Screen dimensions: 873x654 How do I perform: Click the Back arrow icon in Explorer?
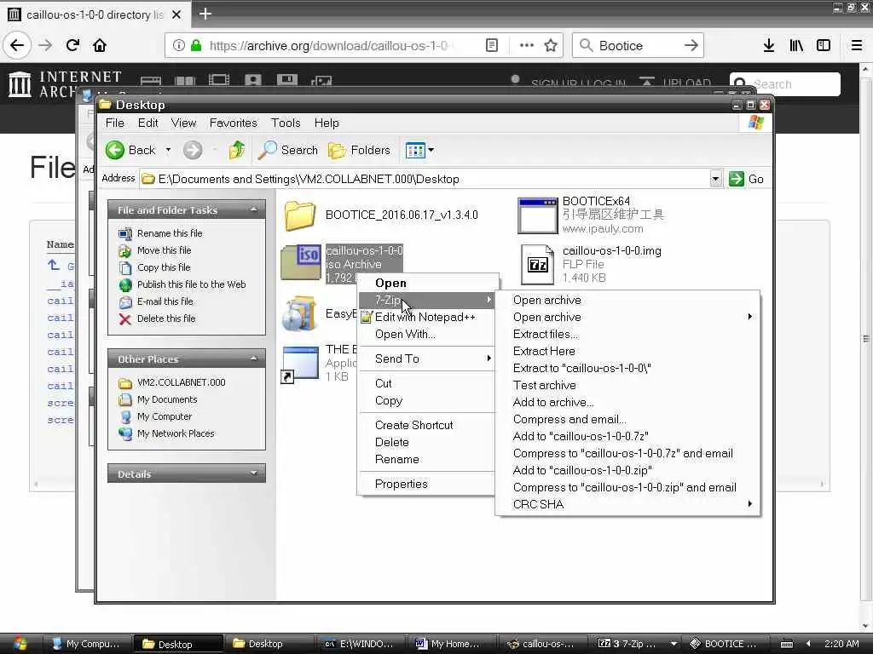coord(115,150)
